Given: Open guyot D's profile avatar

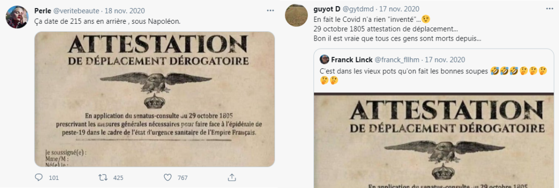Looking at the screenshot, I should click(296, 15).
